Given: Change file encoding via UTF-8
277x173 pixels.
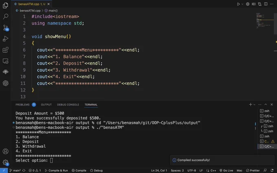Looking at the screenshot, I should [192, 171].
